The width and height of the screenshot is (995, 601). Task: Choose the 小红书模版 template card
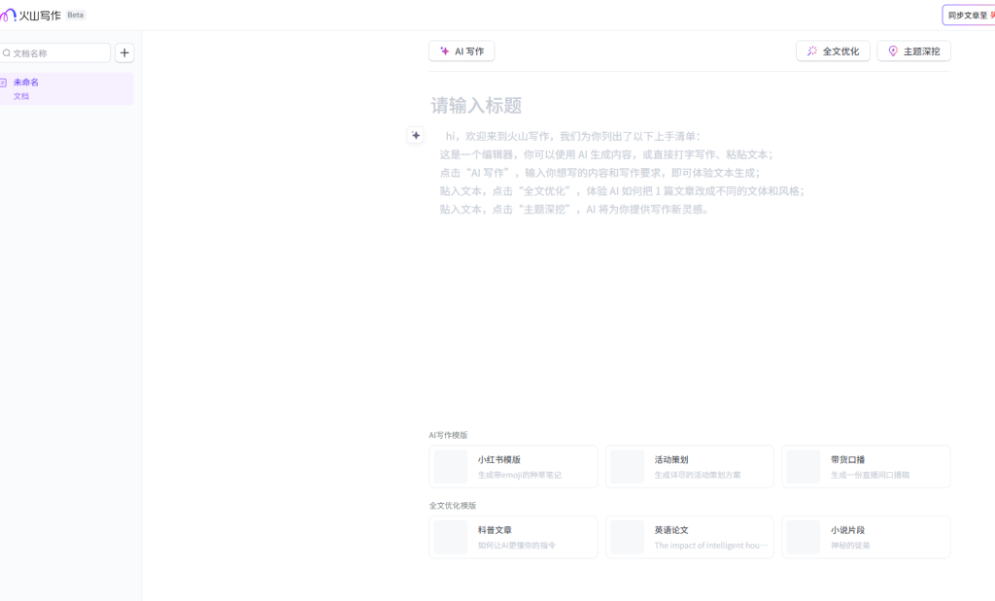click(x=513, y=467)
